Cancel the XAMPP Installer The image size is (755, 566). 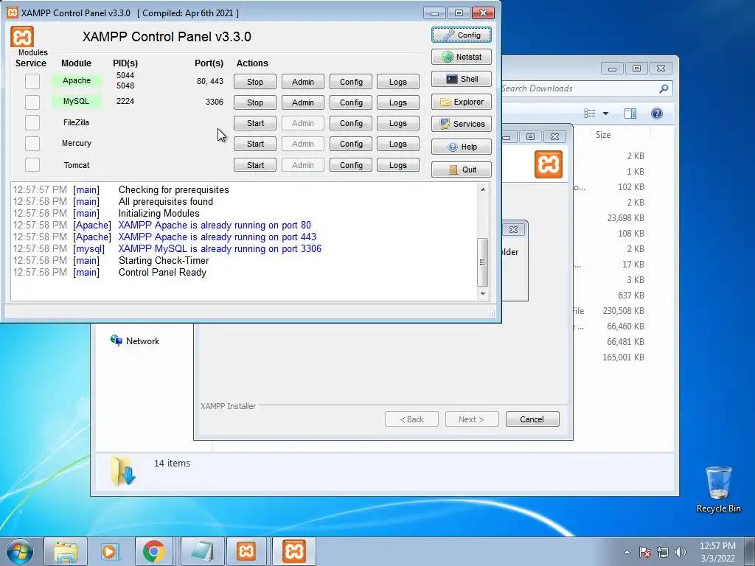pos(532,419)
